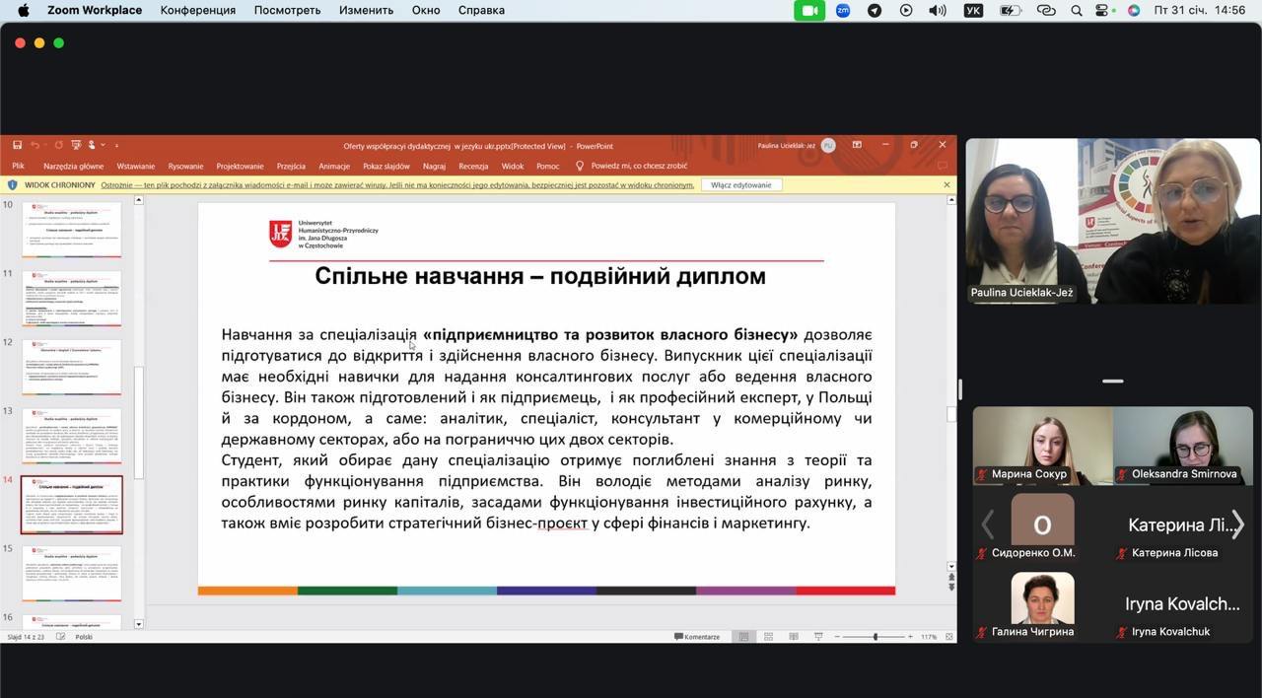Click Галина Чигрина participant video tile
This screenshot has height=698, width=1262.
[x=1042, y=603]
